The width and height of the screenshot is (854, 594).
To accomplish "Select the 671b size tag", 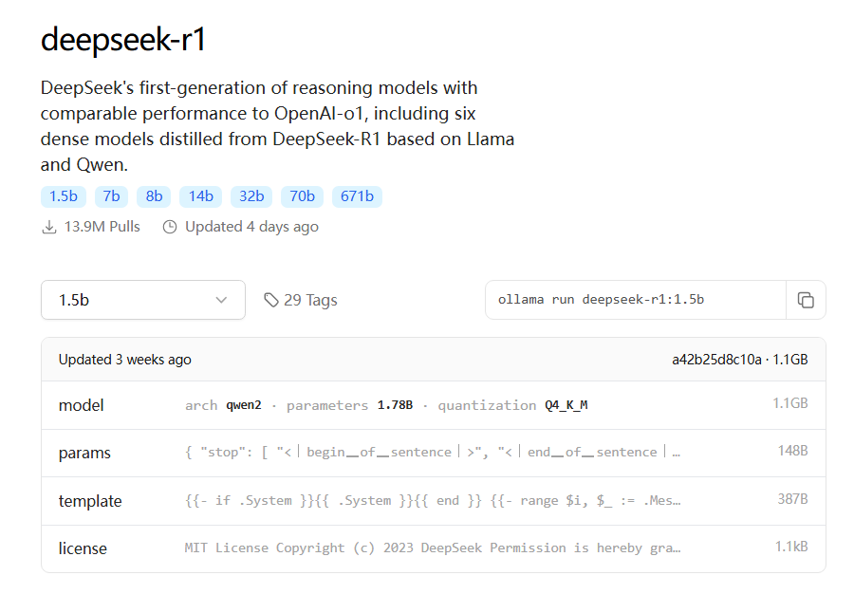I will [x=357, y=196].
